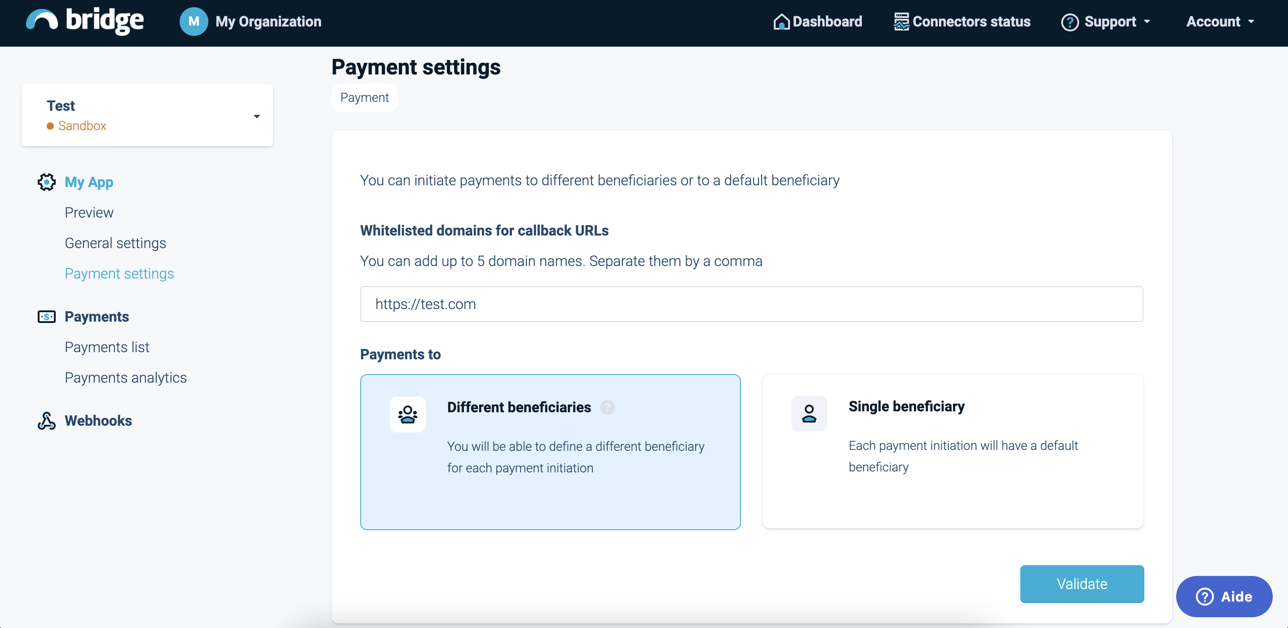Viewport: 1288px width, 628px height.
Task: Click the Connectors status server icon
Action: click(901, 22)
